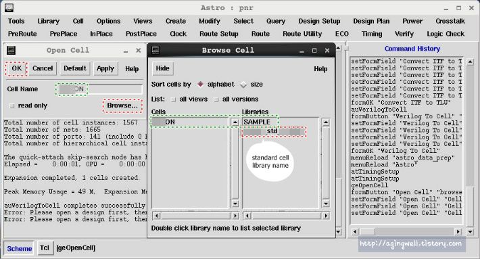This screenshot has height=259, width=480.
Task: Open Help in the Open Cell dialog
Action: 132,69
